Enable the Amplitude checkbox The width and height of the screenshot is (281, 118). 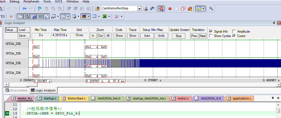coord(234,31)
